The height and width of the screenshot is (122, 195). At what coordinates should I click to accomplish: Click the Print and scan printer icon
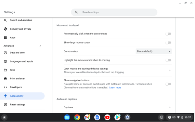tap(5, 79)
